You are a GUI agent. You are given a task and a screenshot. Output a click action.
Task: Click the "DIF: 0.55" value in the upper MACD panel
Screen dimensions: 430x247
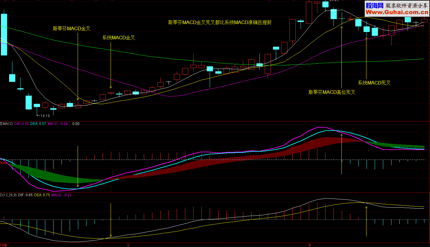pos(21,124)
